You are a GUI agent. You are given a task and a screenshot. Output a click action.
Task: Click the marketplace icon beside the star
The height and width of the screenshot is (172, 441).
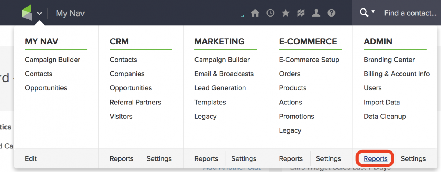301,13
